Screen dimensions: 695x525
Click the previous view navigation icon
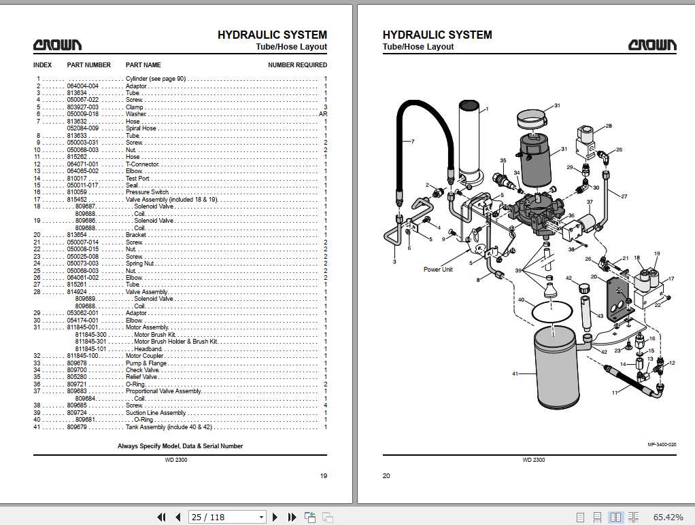coord(310,517)
